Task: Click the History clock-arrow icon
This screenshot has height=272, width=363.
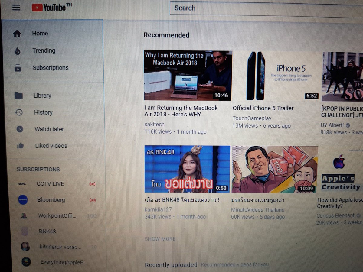Action: coord(19,112)
